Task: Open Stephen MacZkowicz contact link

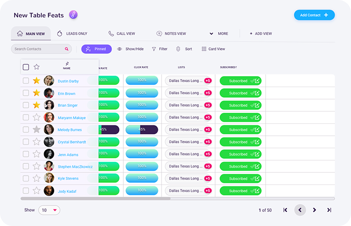Action: pos(75,167)
